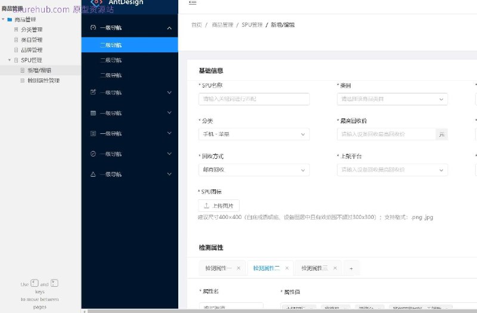Screen dimensions: 477x313
Task: Click the 上传图片 button
Action: pyautogui.click(x=219, y=205)
